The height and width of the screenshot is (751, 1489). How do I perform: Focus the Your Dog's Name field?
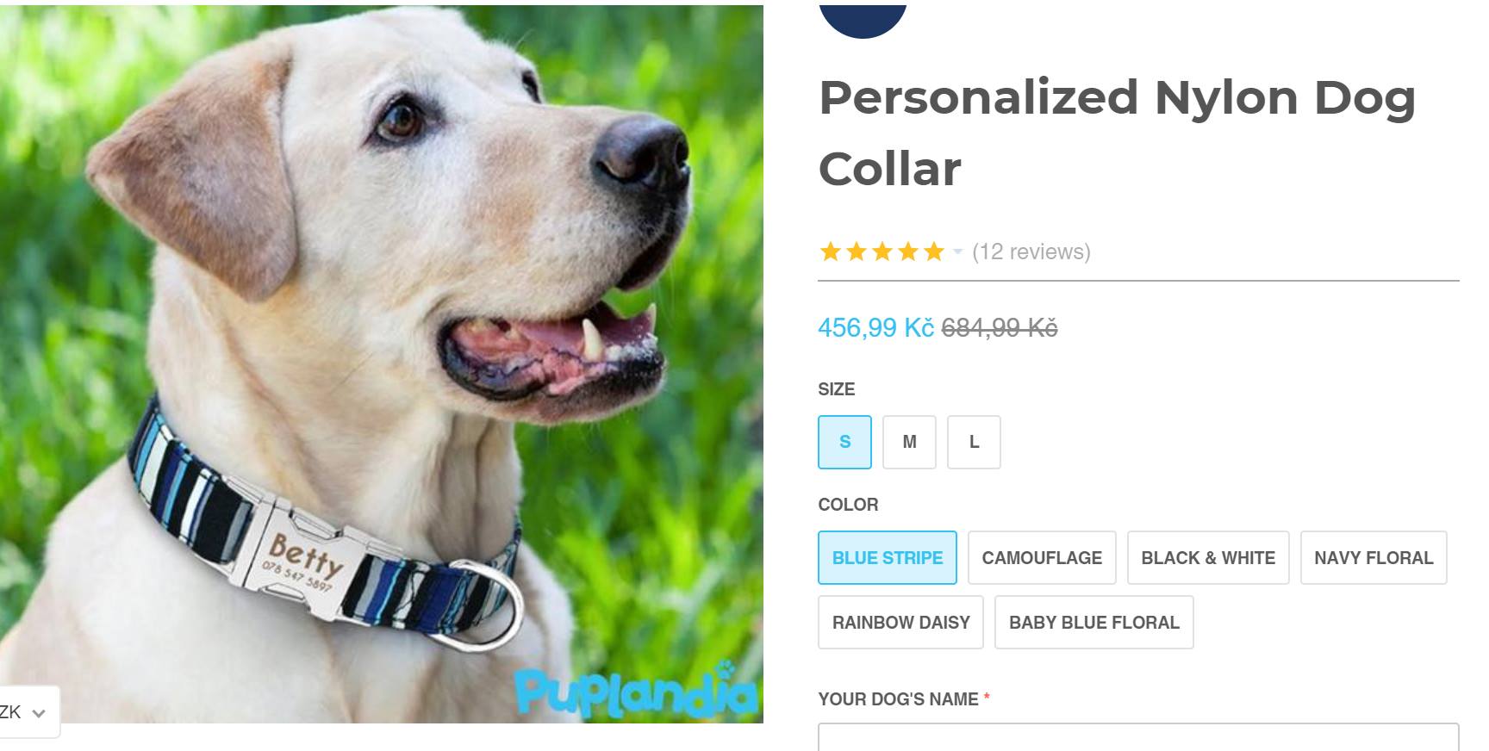[x=1138, y=737]
